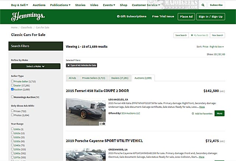
Task: Click the Search Filters panel header
Action: pyautogui.click(x=36, y=46)
